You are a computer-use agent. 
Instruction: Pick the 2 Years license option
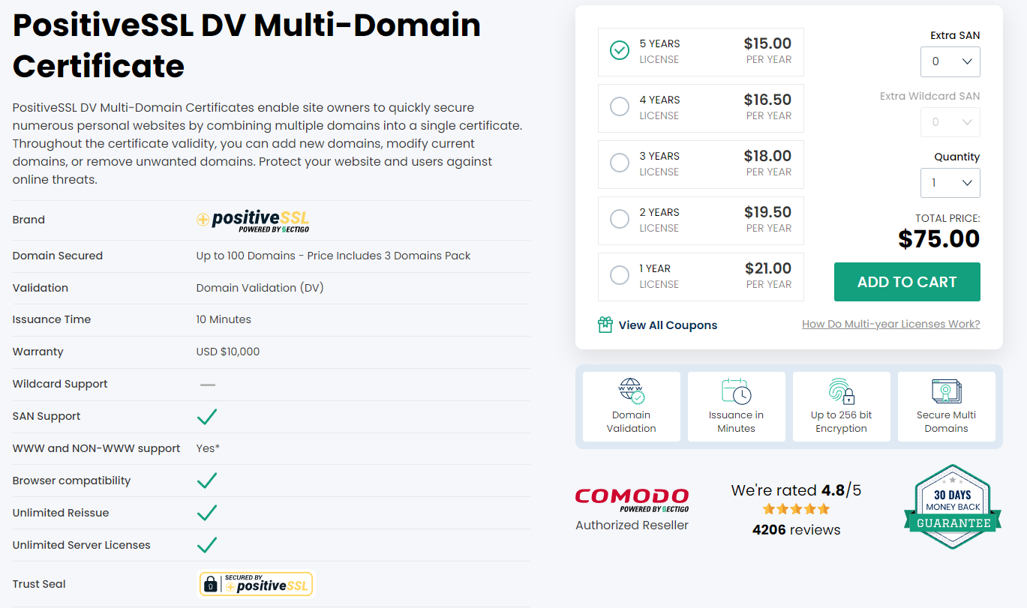point(701,220)
